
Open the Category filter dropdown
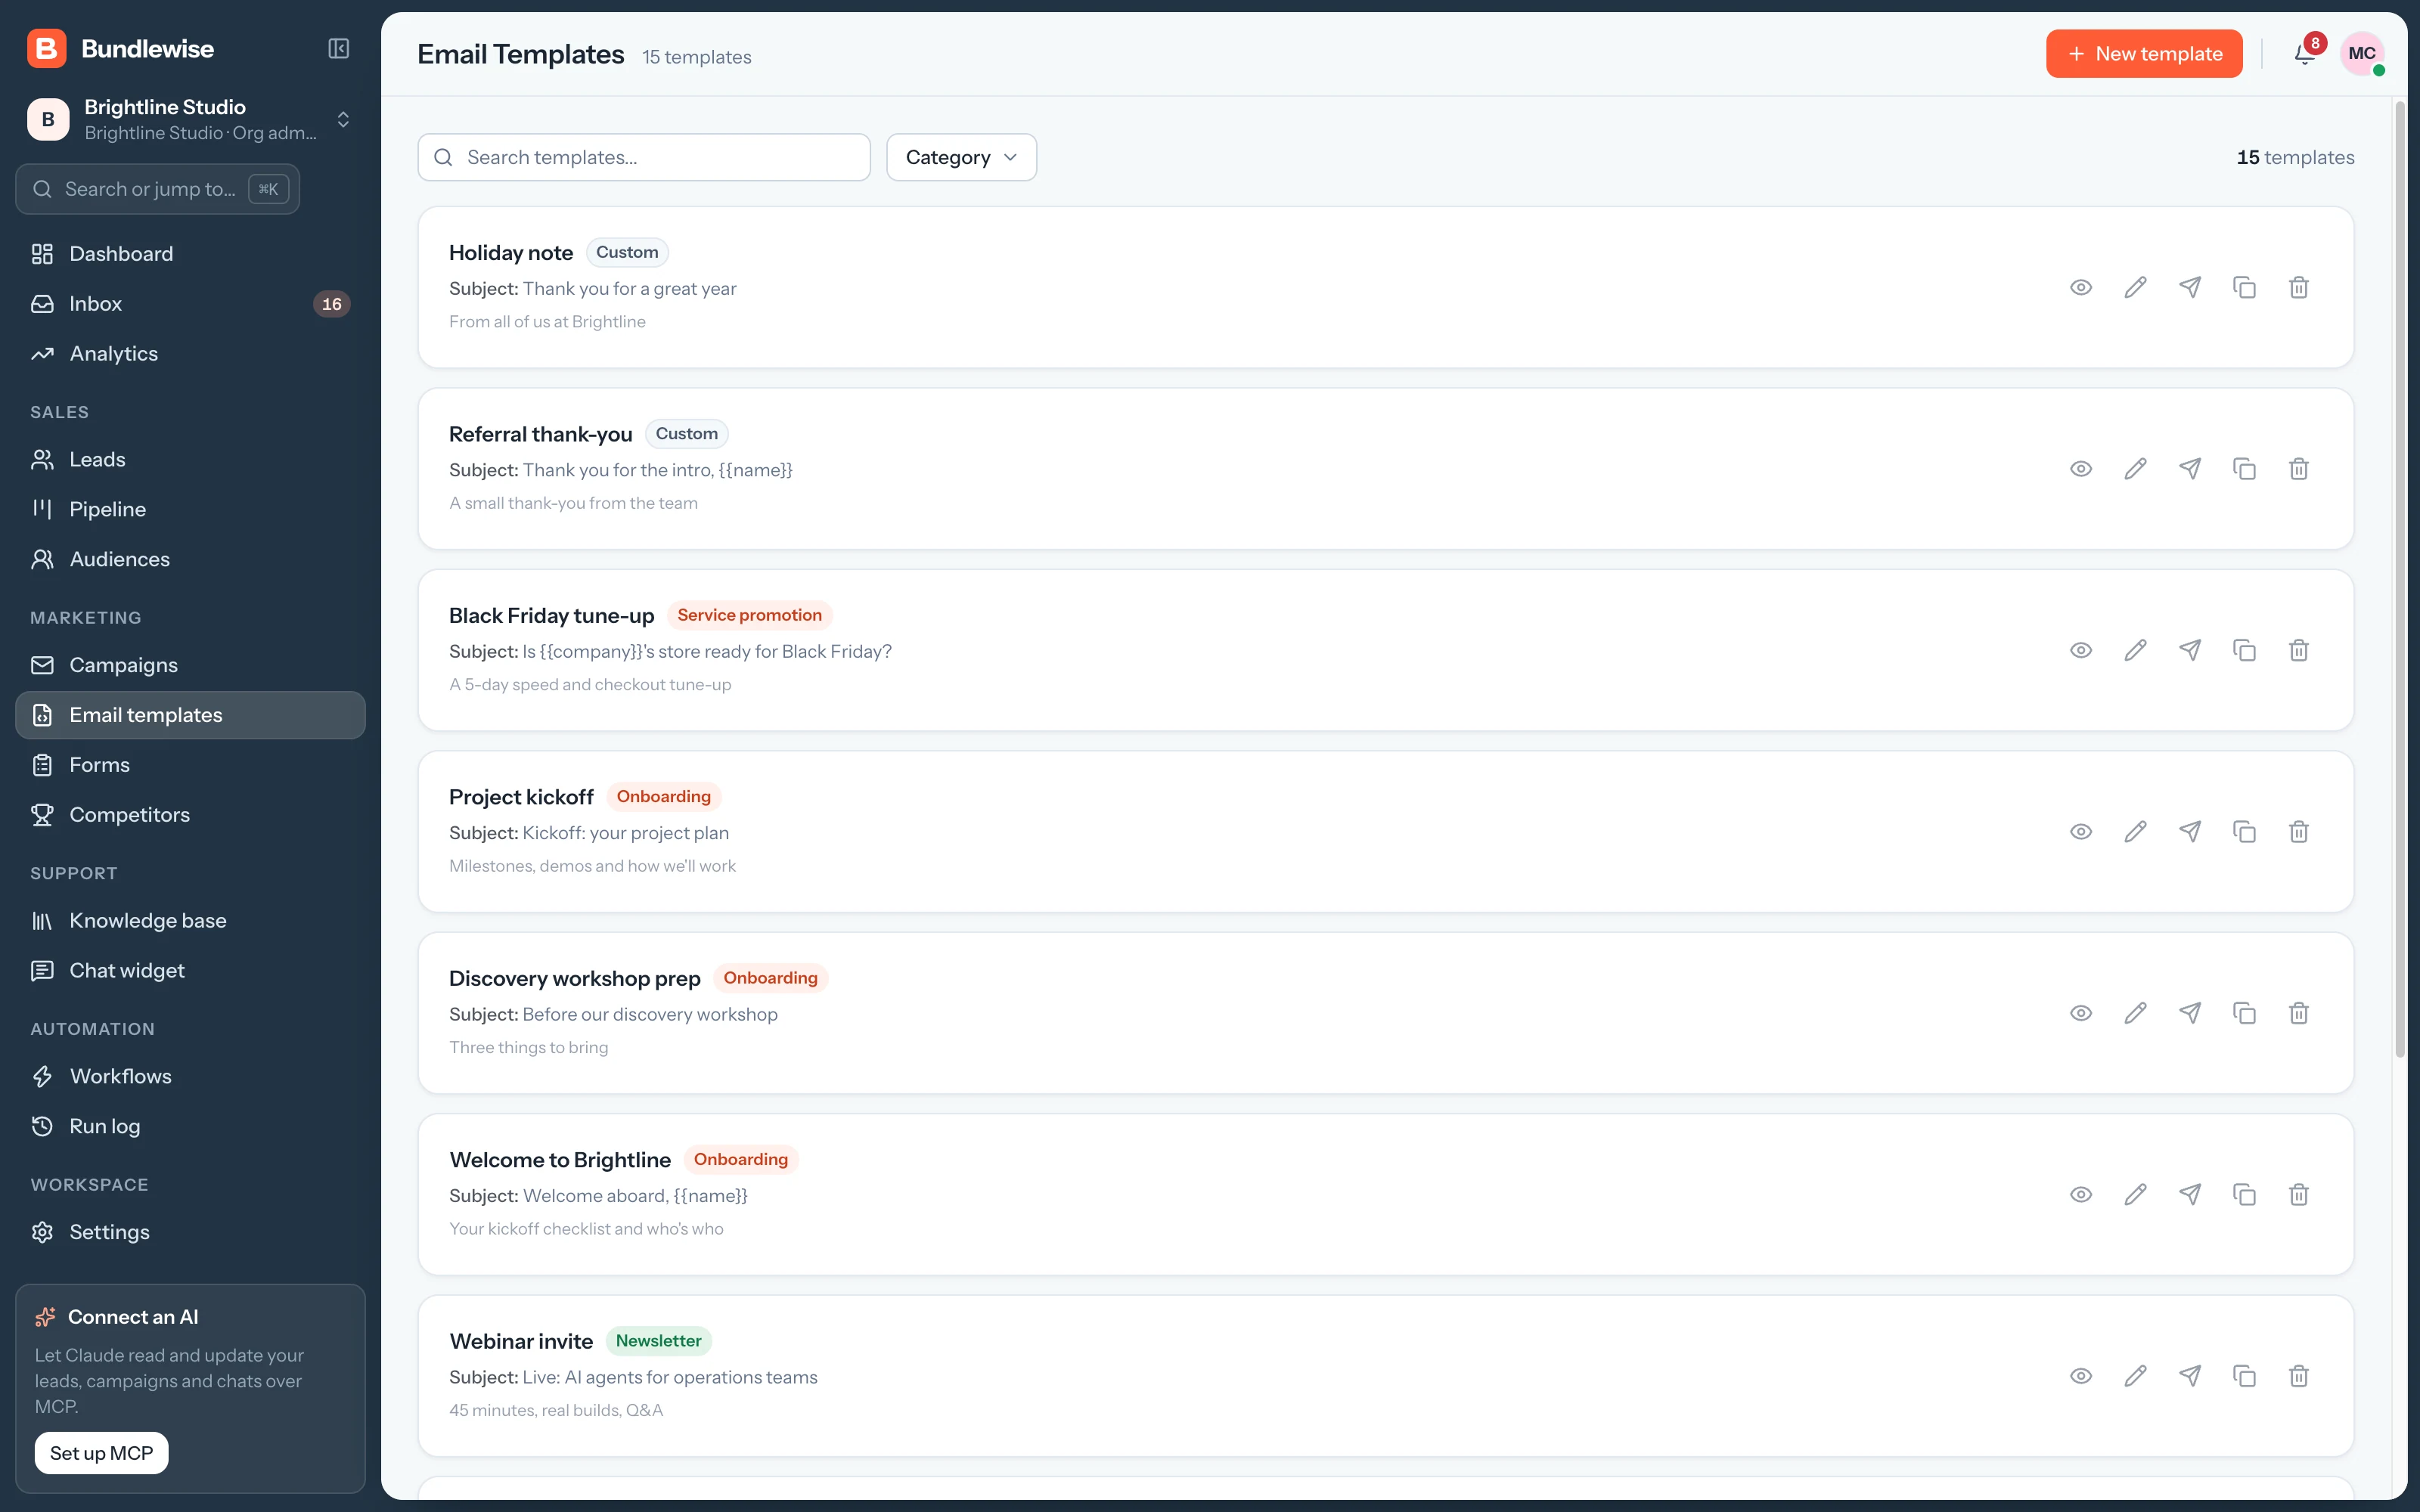coord(961,157)
